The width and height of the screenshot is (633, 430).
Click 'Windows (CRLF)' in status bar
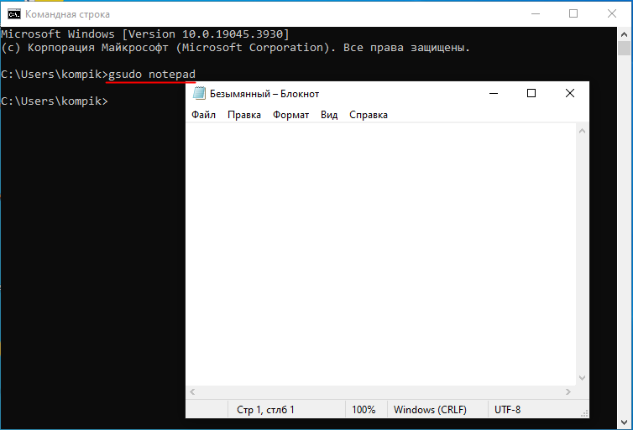pos(430,410)
